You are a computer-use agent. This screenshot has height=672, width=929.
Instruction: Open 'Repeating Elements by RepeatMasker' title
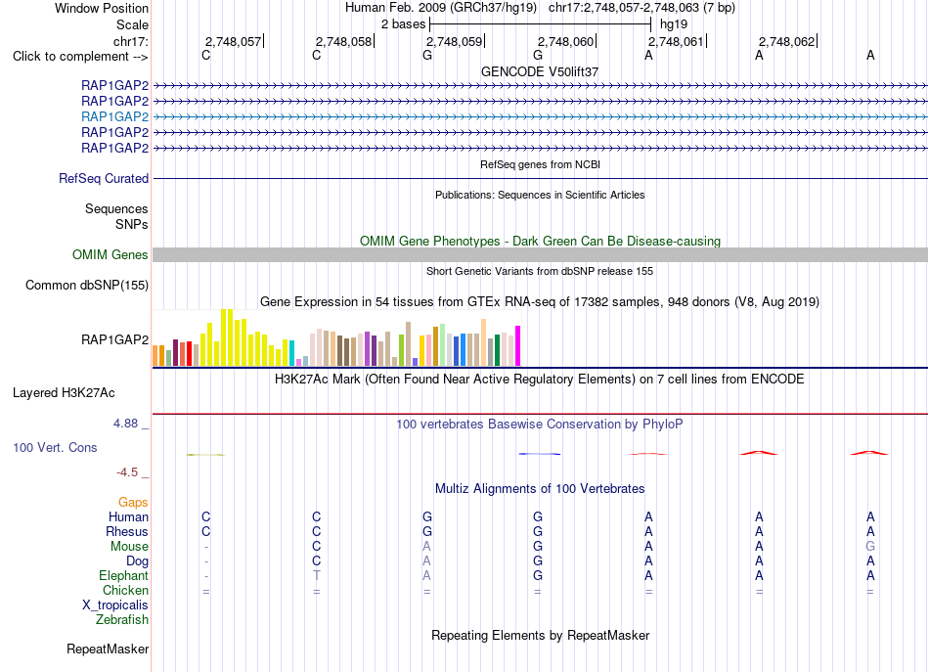540,635
